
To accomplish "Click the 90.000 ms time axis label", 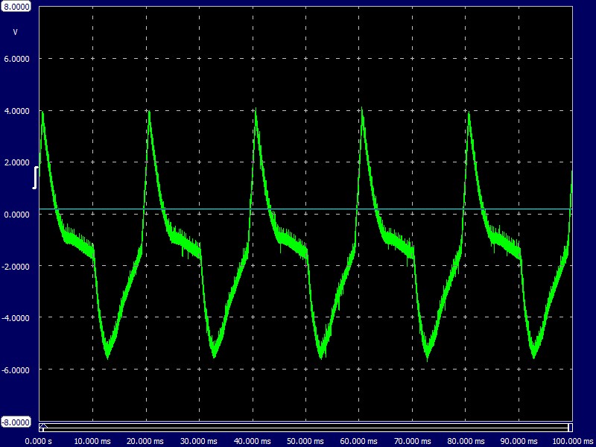I will (x=519, y=441).
